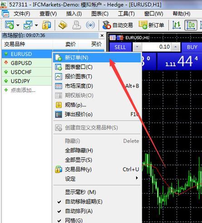Open the new chart dropdown arrow
202x223 pixels.
coord(18,25)
